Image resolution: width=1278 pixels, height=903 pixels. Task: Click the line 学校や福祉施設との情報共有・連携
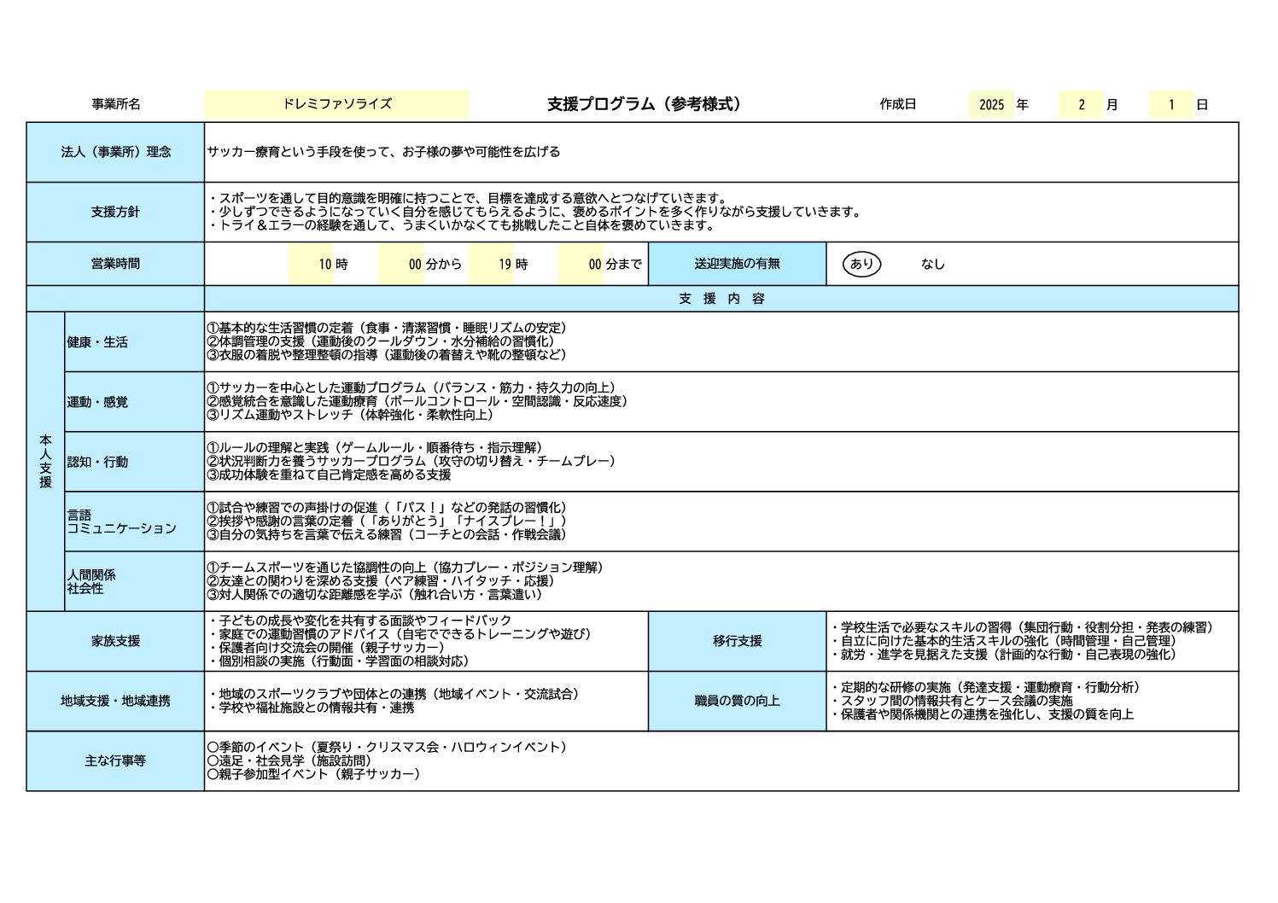coord(311,708)
